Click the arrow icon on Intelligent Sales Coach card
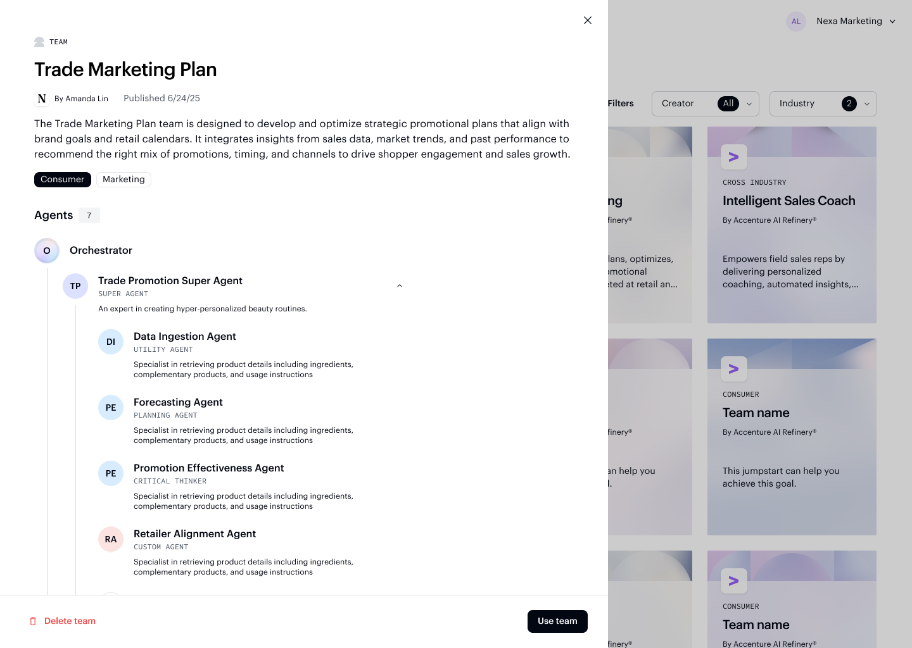 [x=734, y=157]
